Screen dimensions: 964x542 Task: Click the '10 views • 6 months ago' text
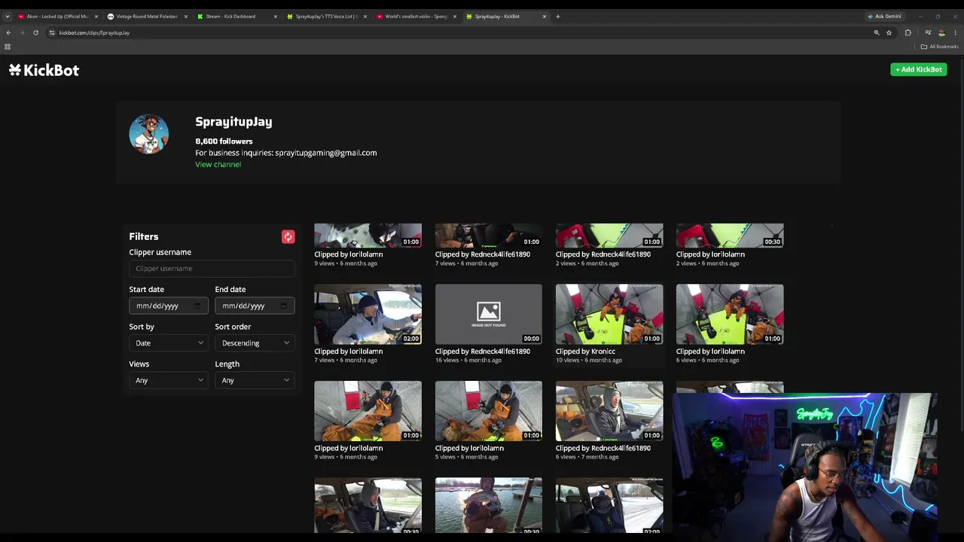point(589,361)
